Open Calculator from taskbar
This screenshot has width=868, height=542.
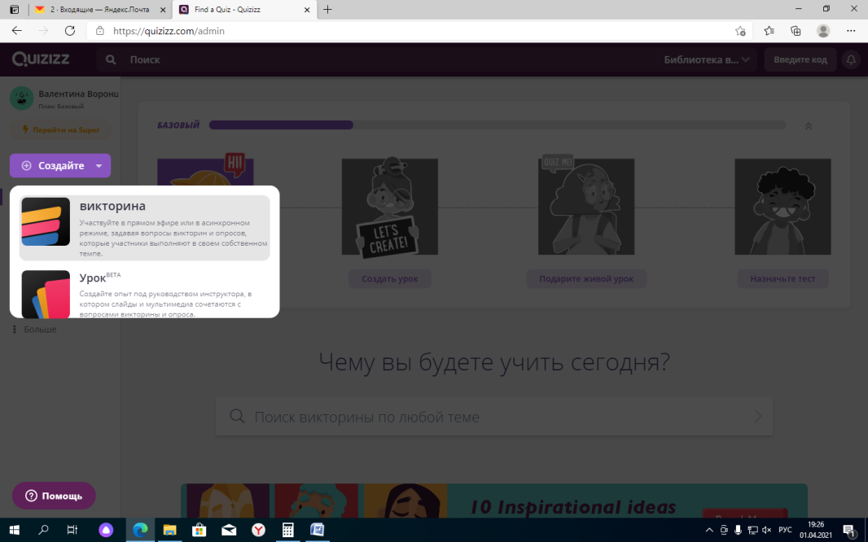[x=288, y=530]
